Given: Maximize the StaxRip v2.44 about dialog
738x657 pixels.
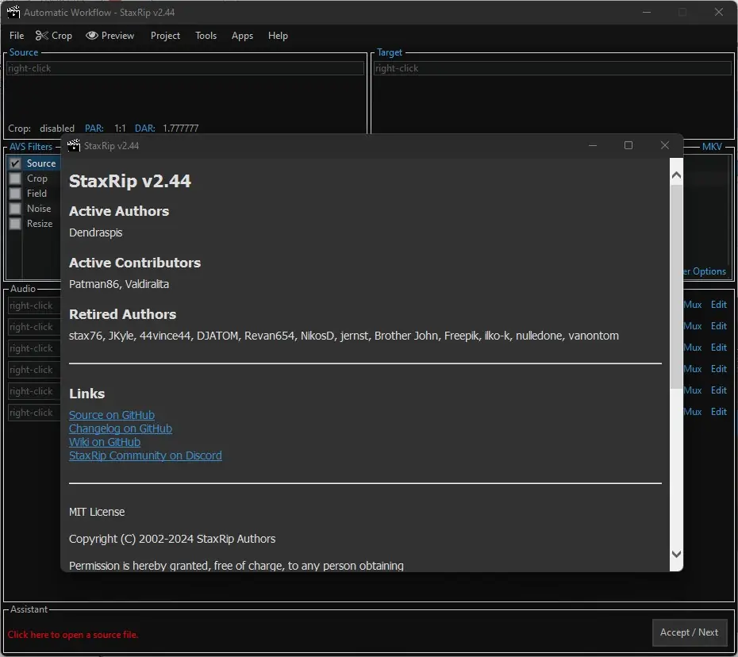Looking at the screenshot, I should (x=628, y=145).
